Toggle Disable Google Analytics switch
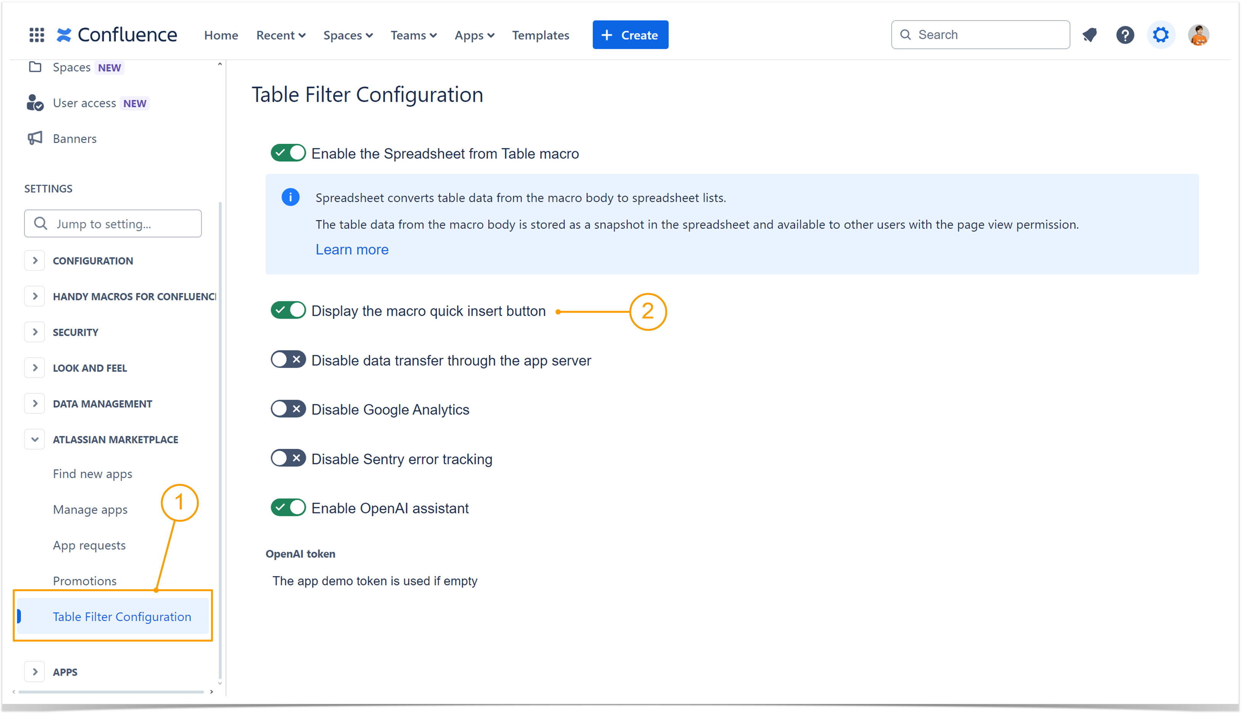Viewport: 1244px width, 715px height. tap(288, 409)
